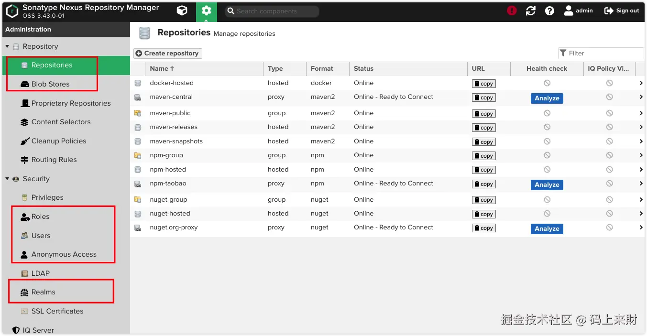Open Routing Rules in sidebar
This screenshot has width=647, height=336.
click(54, 160)
